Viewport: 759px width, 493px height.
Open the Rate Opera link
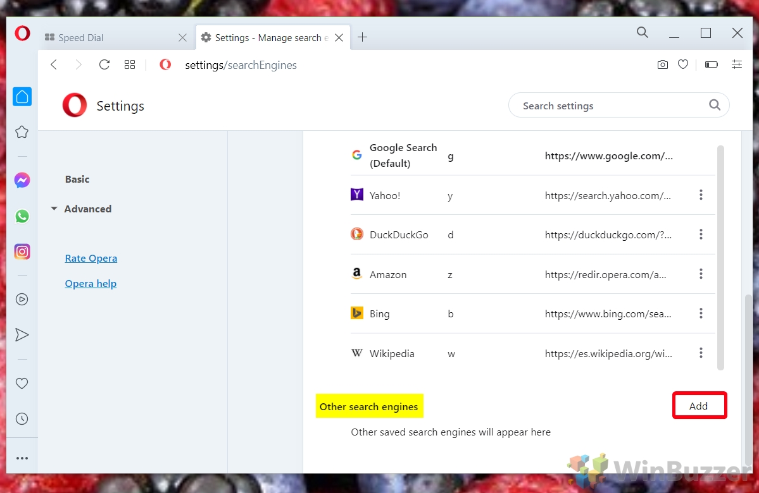91,258
